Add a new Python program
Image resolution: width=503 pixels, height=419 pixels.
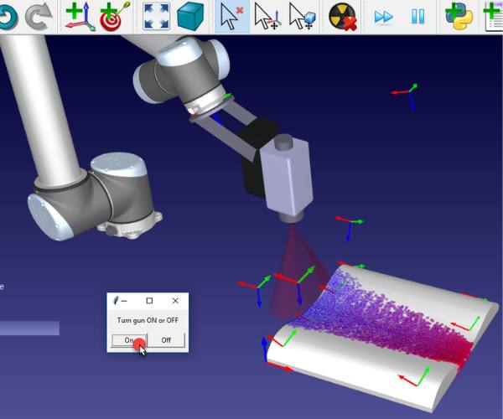click(x=459, y=17)
